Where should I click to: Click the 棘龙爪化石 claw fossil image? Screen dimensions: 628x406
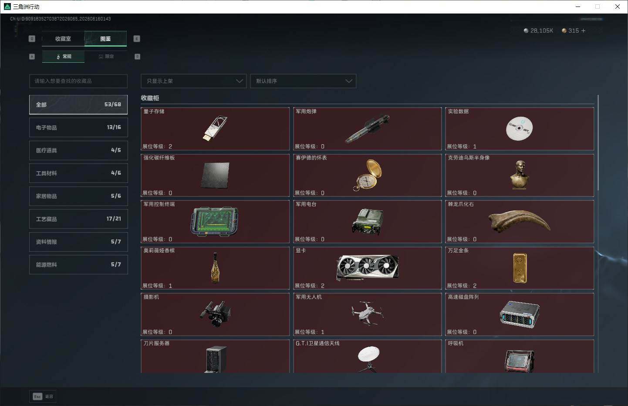tap(519, 221)
